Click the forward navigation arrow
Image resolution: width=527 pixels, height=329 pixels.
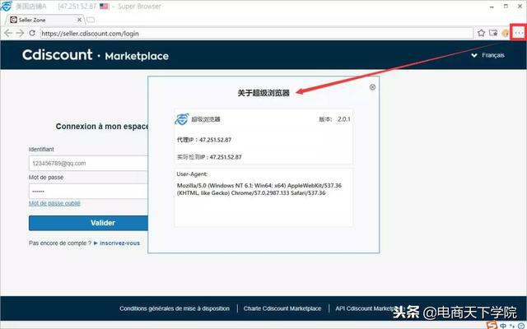(x=20, y=33)
